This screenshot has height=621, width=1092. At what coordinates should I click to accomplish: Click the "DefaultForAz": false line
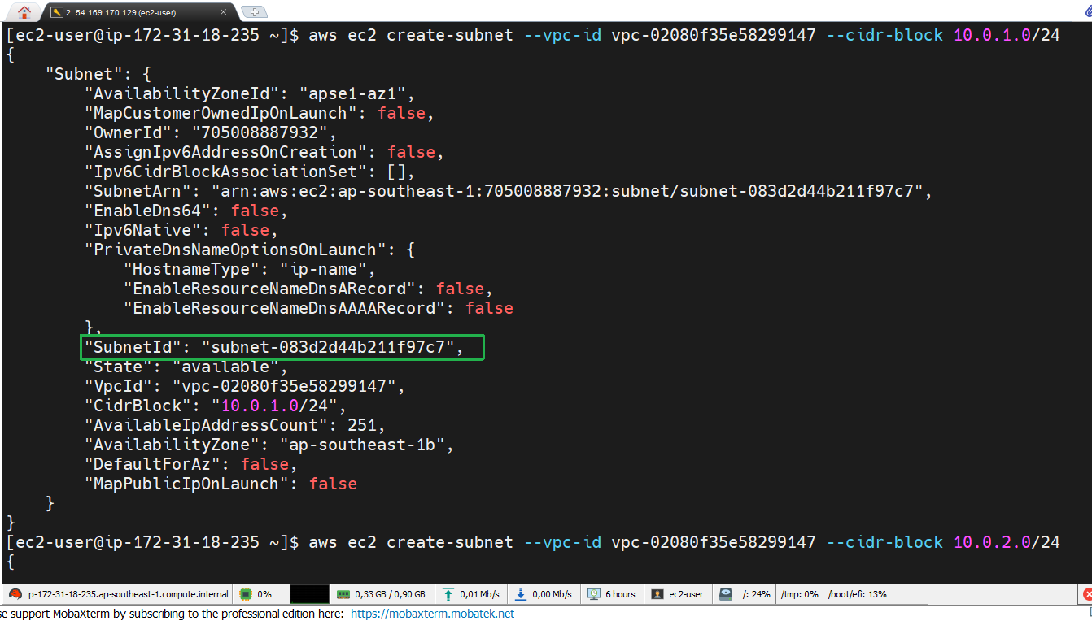click(191, 464)
